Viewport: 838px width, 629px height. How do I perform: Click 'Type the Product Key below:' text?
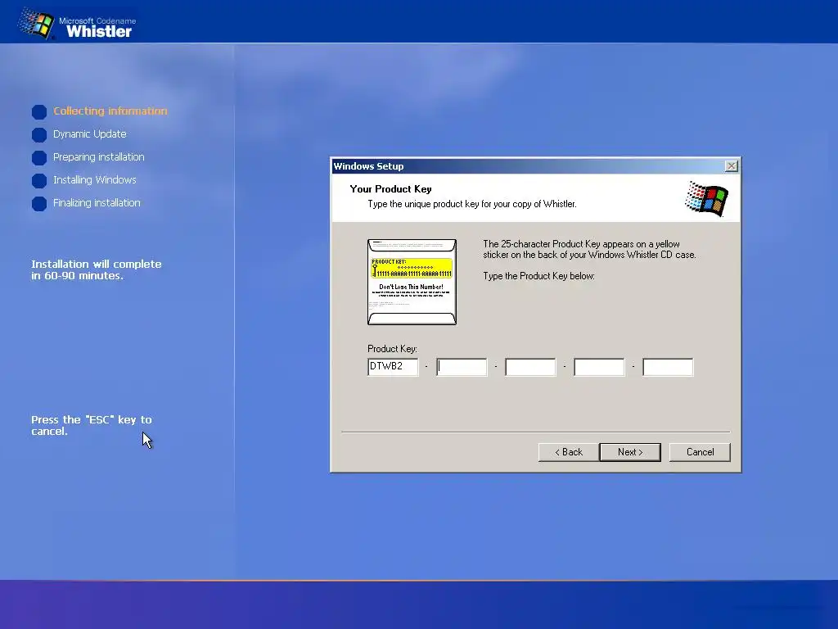click(538, 276)
